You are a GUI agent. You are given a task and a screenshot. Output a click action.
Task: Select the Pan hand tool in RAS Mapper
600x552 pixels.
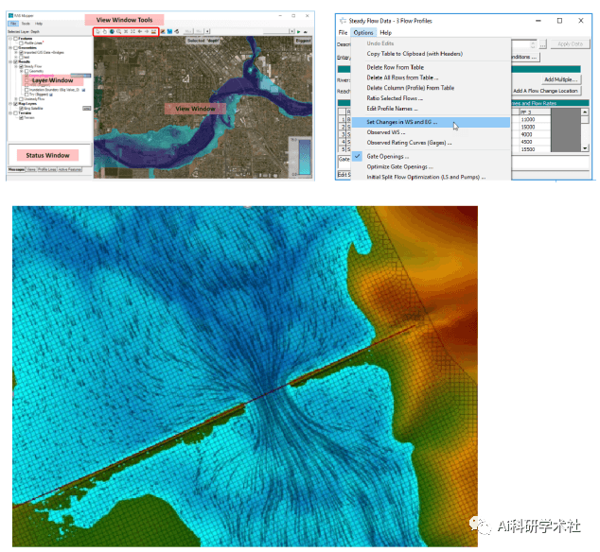104,32
